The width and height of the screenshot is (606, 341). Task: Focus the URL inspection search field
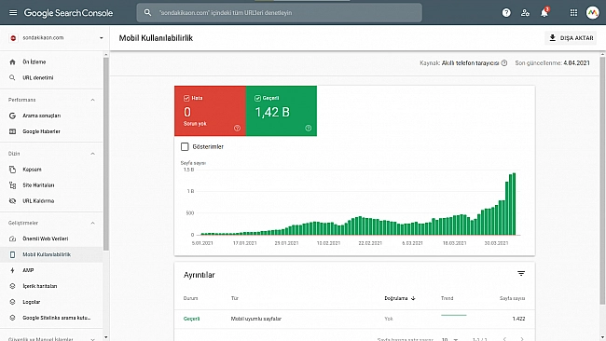pos(279,13)
